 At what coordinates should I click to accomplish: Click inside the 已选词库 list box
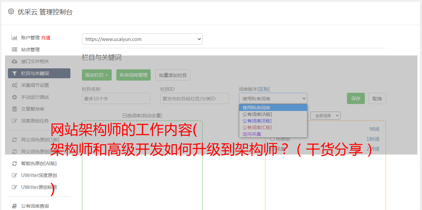[142, 165]
